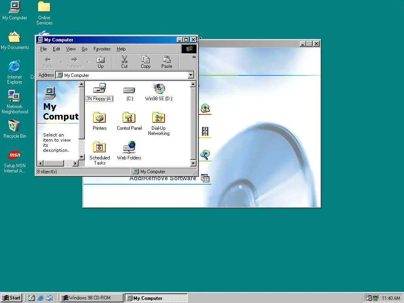Click the Forward toolbar button
Viewport: 404px width, 303px height.
(x=74, y=62)
